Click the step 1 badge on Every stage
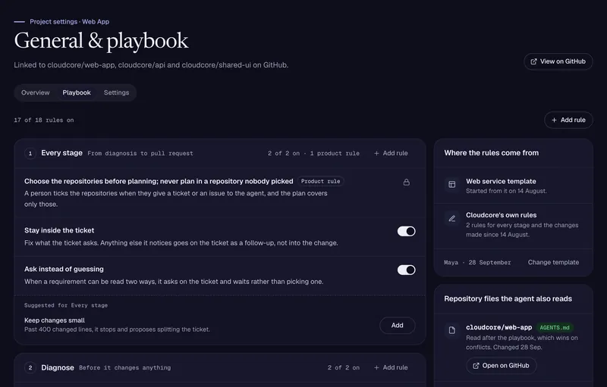607x387 pixels. tap(30, 153)
